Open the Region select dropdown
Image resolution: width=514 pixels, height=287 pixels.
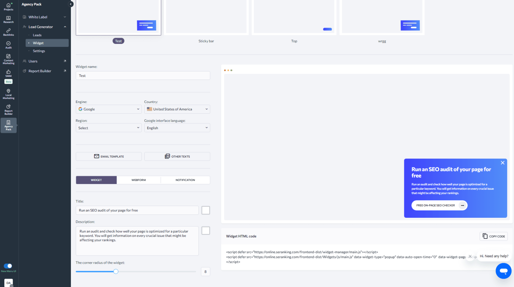[x=108, y=127]
